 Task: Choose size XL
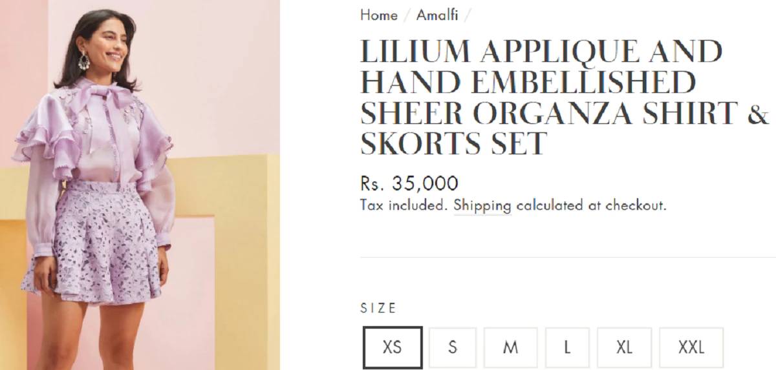point(624,347)
